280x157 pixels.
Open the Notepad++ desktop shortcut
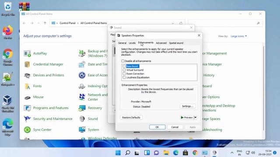click(x=7, y=79)
